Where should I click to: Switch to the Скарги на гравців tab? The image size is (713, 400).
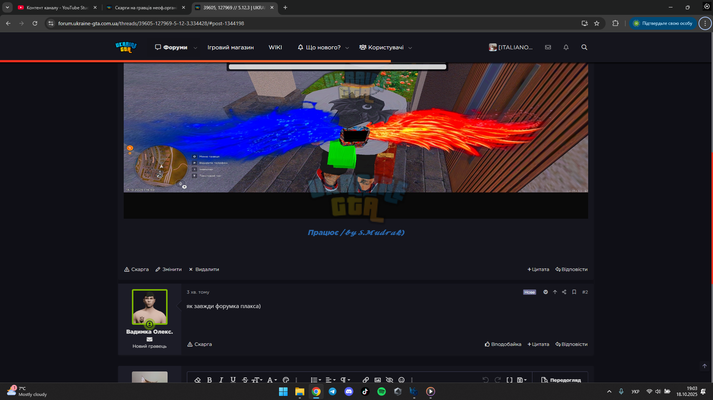(x=146, y=7)
